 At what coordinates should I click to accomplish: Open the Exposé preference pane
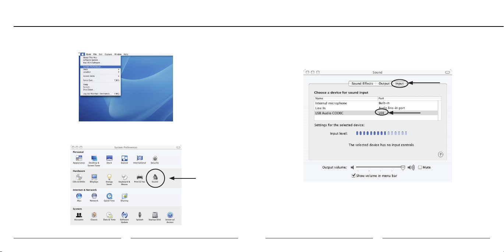[x=124, y=160]
